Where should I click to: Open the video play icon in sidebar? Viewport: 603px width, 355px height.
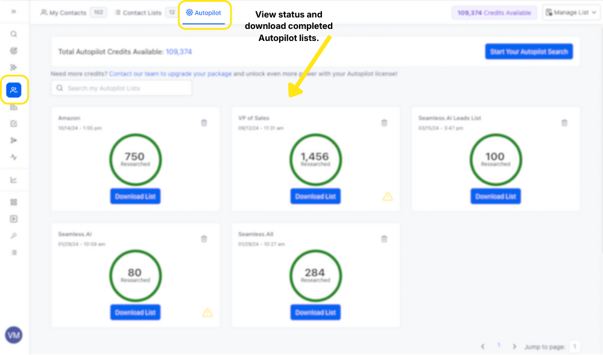[x=14, y=219]
